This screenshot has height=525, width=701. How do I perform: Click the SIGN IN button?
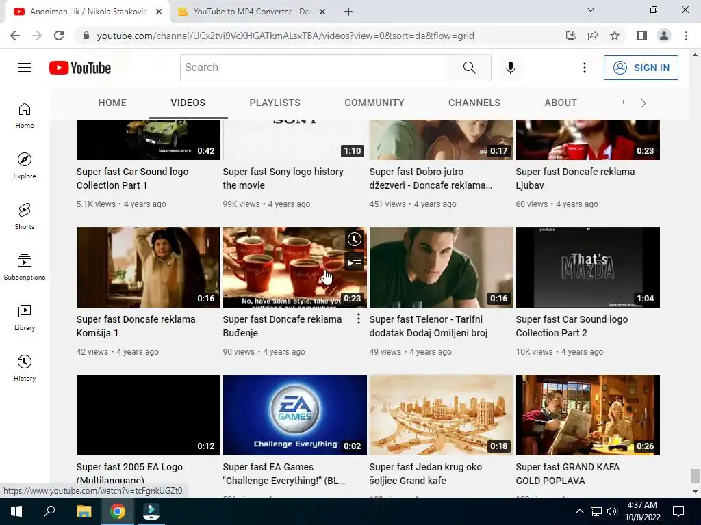(x=641, y=68)
